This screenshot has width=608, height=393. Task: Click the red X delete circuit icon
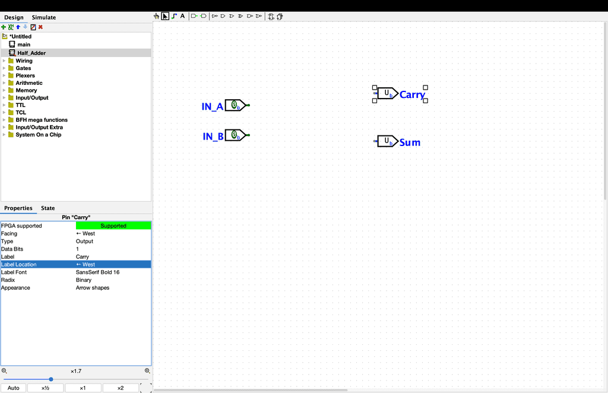click(x=40, y=27)
